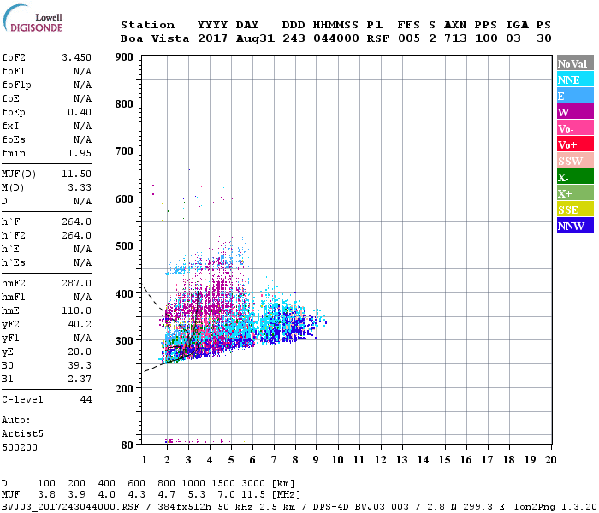Click the Vo- pink legend entry
599x513 pixels.
point(574,128)
